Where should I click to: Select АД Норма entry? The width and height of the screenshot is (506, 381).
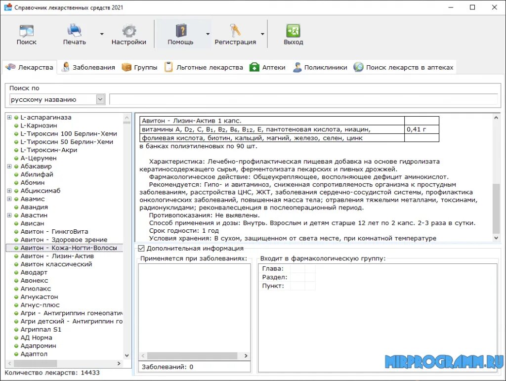pyautogui.click(x=36, y=338)
